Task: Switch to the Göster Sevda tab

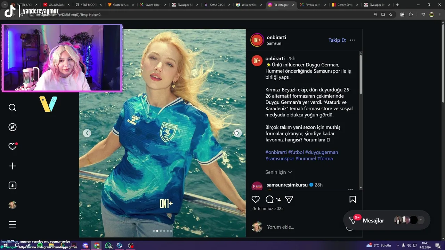Action: (x=345, y=5)
